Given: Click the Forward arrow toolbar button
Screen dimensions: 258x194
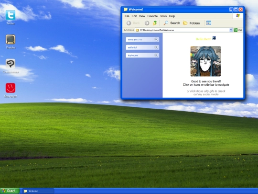Looking at the screenshot, I should click(147, 23).
